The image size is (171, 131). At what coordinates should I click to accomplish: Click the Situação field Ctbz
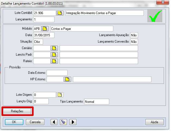pyautogui.click(x=38, y=42)
